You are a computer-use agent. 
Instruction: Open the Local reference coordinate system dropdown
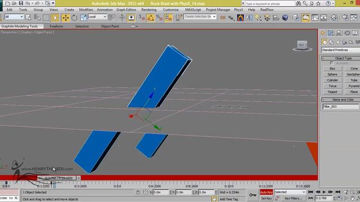pos(97,17)
